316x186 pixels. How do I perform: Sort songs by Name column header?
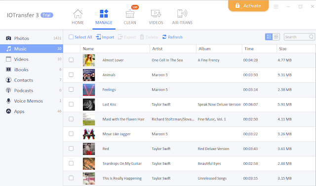point(115,49)
